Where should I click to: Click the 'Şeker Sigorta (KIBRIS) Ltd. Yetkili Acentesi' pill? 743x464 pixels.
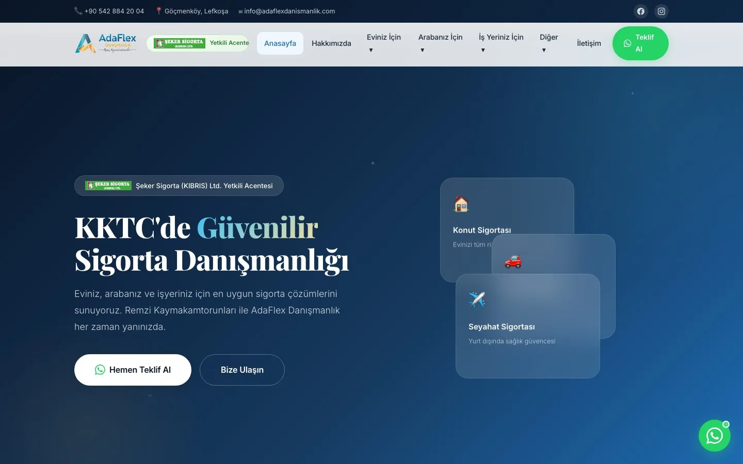click(179, 186)
